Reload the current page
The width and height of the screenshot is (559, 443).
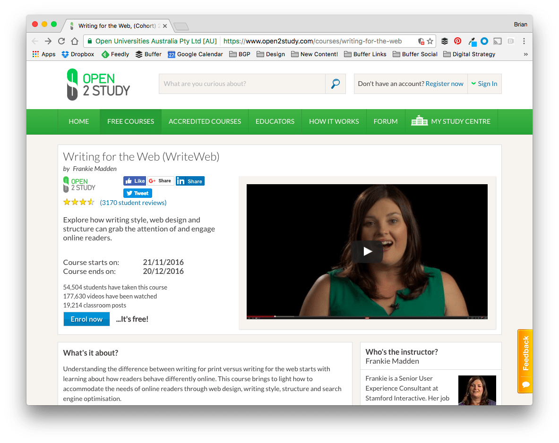coord(61,41)
